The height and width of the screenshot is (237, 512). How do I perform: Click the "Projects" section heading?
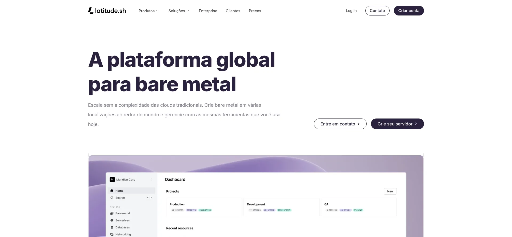[x=173, y=191]
